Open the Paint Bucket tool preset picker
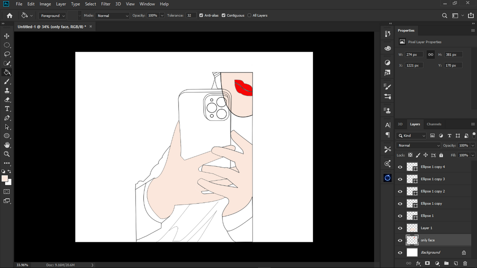 (27, 16)
